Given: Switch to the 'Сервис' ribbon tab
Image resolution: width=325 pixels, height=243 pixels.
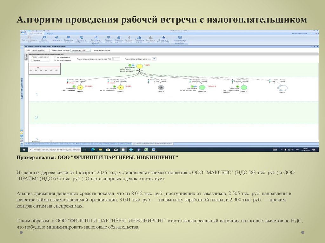Looking at the screenshot, I should (50, 34).
